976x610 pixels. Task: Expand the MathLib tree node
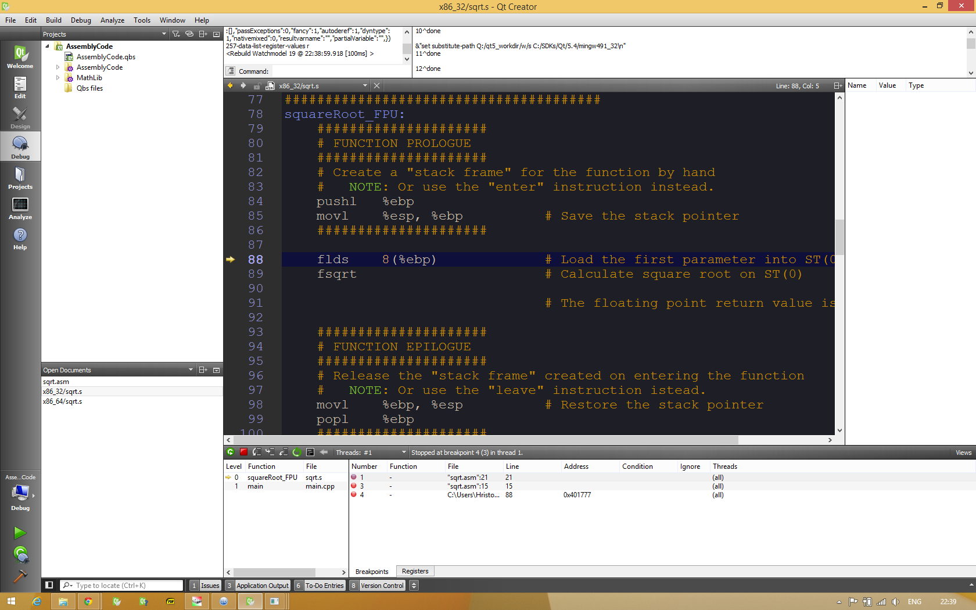coord(58,78)
